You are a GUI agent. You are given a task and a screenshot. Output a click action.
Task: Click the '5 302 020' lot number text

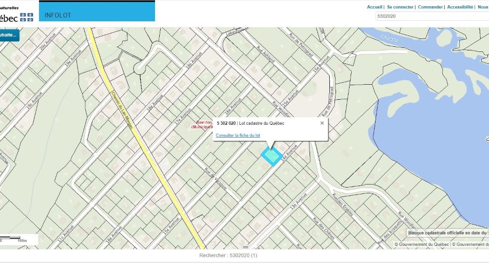coord(226,123)
